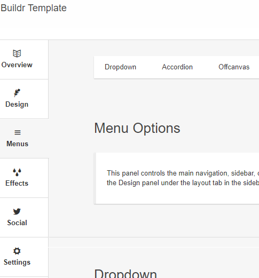Click the gear Settings icon
Screen dimensions: 259x278
tap(17, 251)
